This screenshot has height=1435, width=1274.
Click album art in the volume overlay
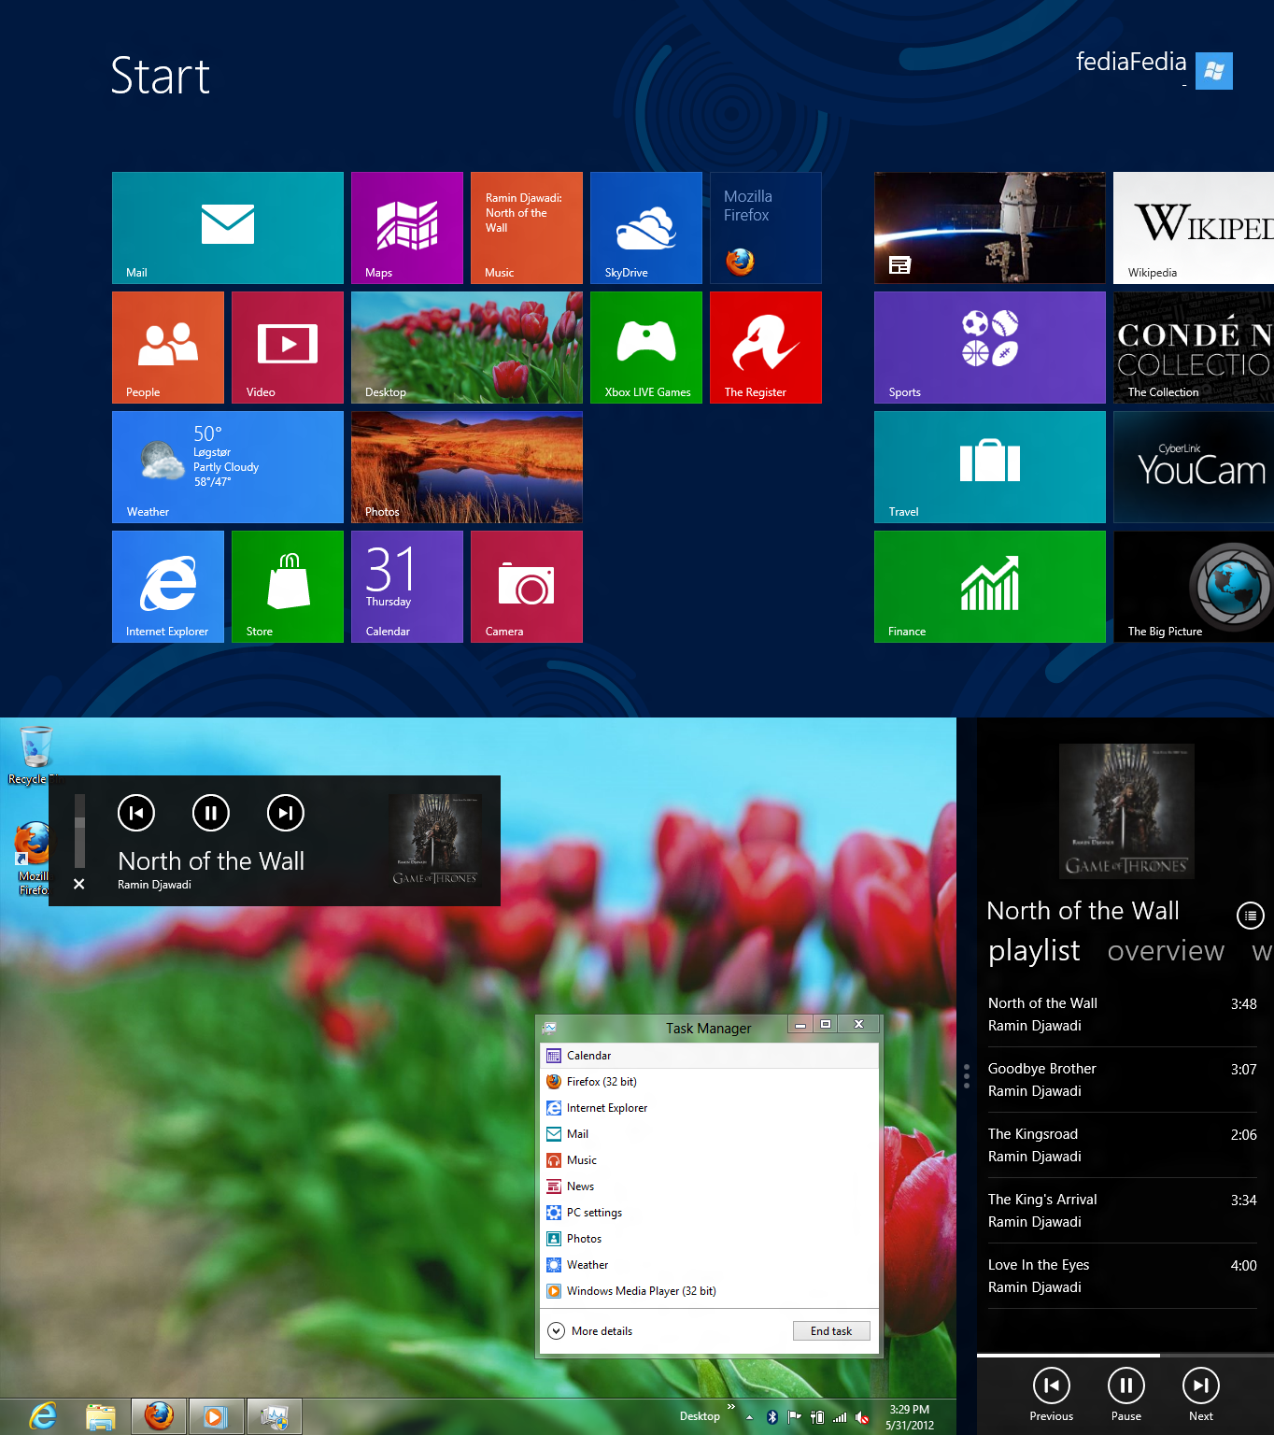[x=435, y=840]
